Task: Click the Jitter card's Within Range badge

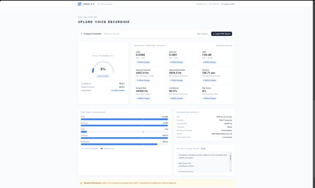Action: [x=143, y=62]
